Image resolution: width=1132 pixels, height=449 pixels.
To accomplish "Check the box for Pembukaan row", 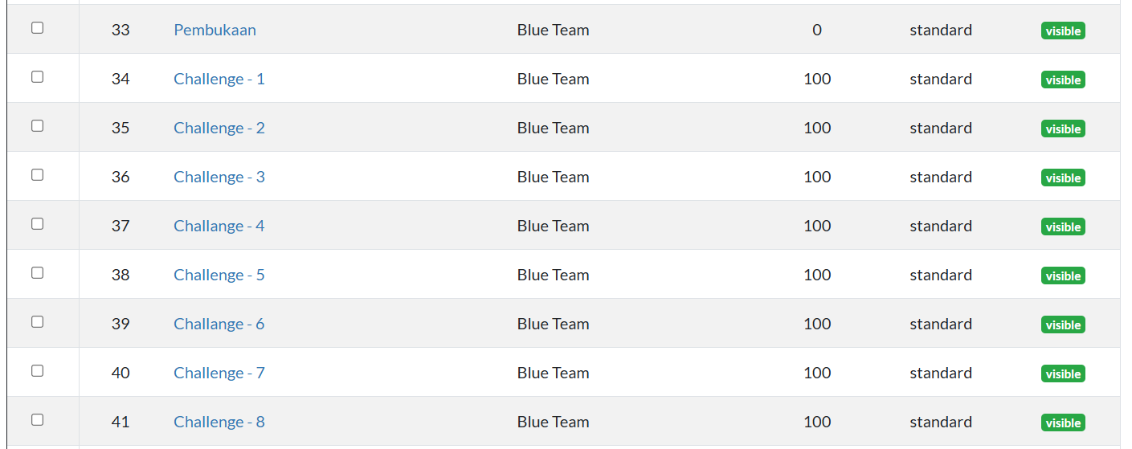I will (37, 28).
